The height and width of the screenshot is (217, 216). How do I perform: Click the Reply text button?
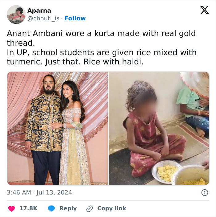(x=68, y=208)
